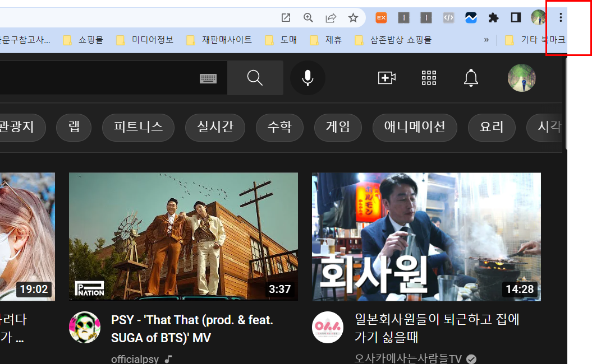Viewport: 592px width, 364px height.
Task: Select the 실시간 category chip
Action: pos(215,127)
